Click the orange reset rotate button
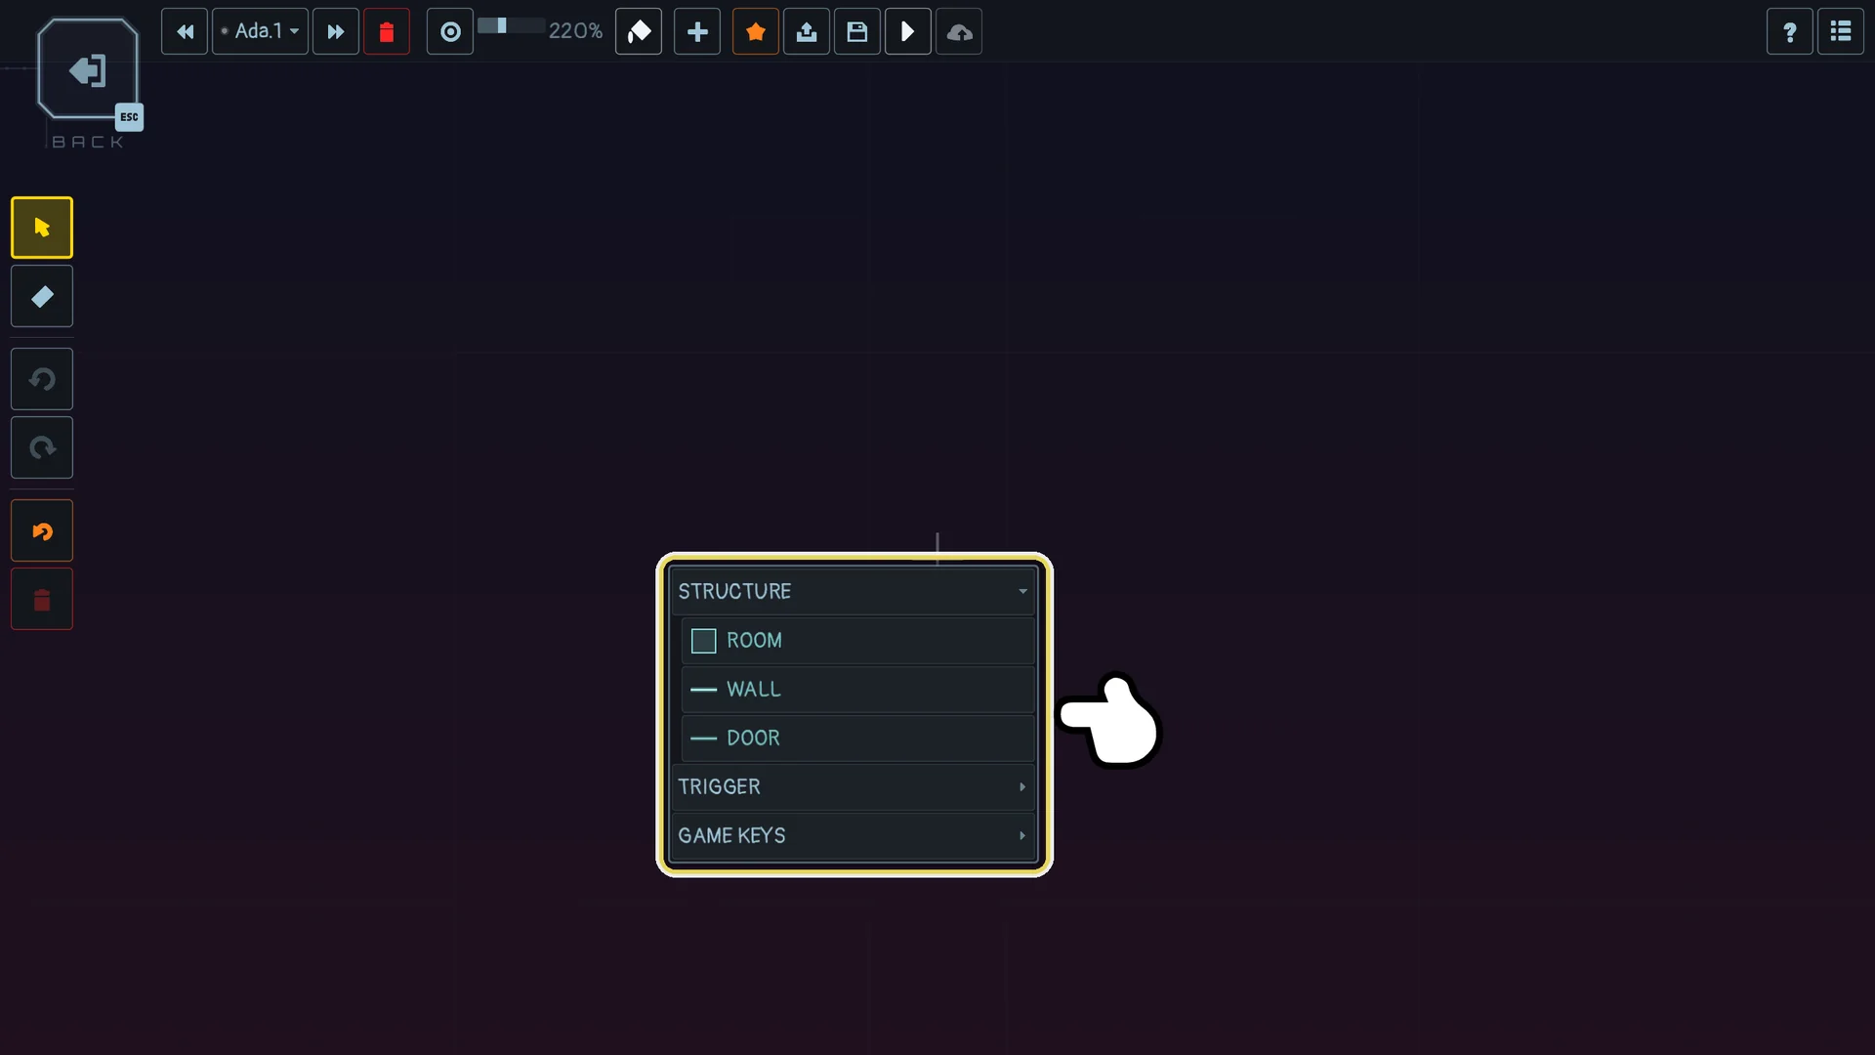Viewport: 1875px width, 1055px height. coord(42,530)
